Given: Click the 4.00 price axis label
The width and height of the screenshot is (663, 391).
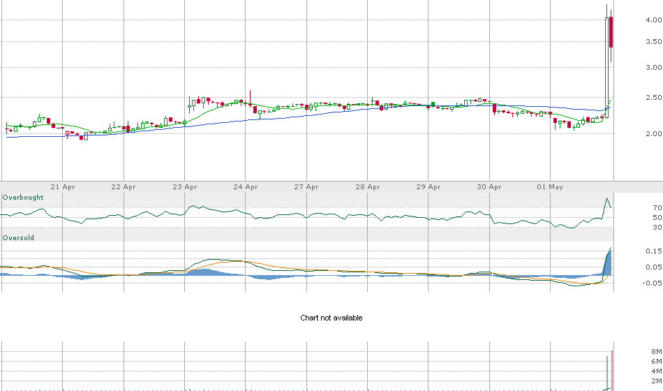Looking at the screenshot, I should click(654, 20).
